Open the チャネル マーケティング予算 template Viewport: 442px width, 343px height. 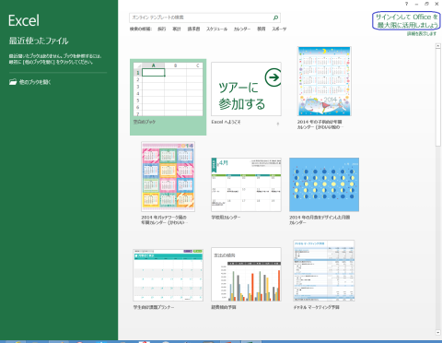point(324,270)
